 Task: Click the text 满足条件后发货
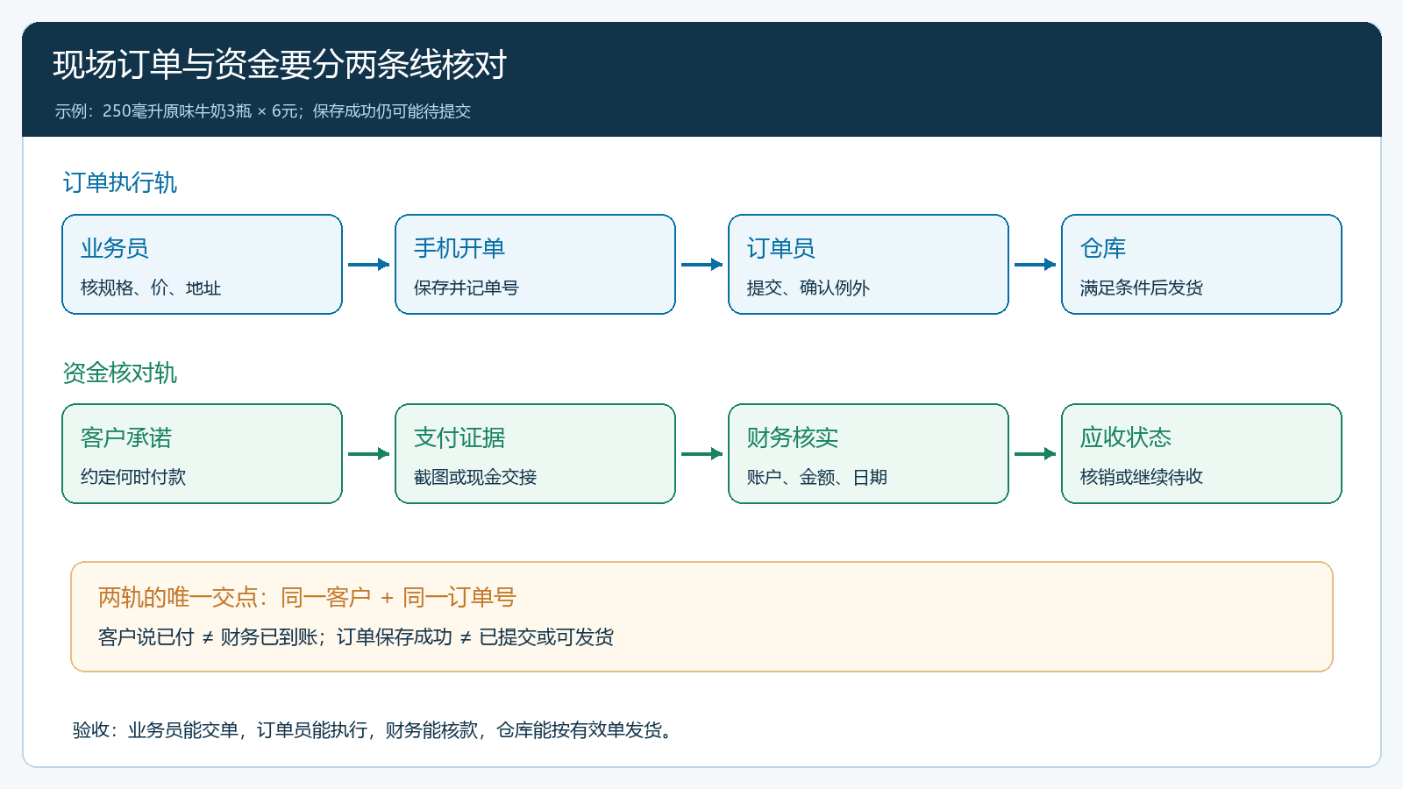click(x=1142, y=288)
